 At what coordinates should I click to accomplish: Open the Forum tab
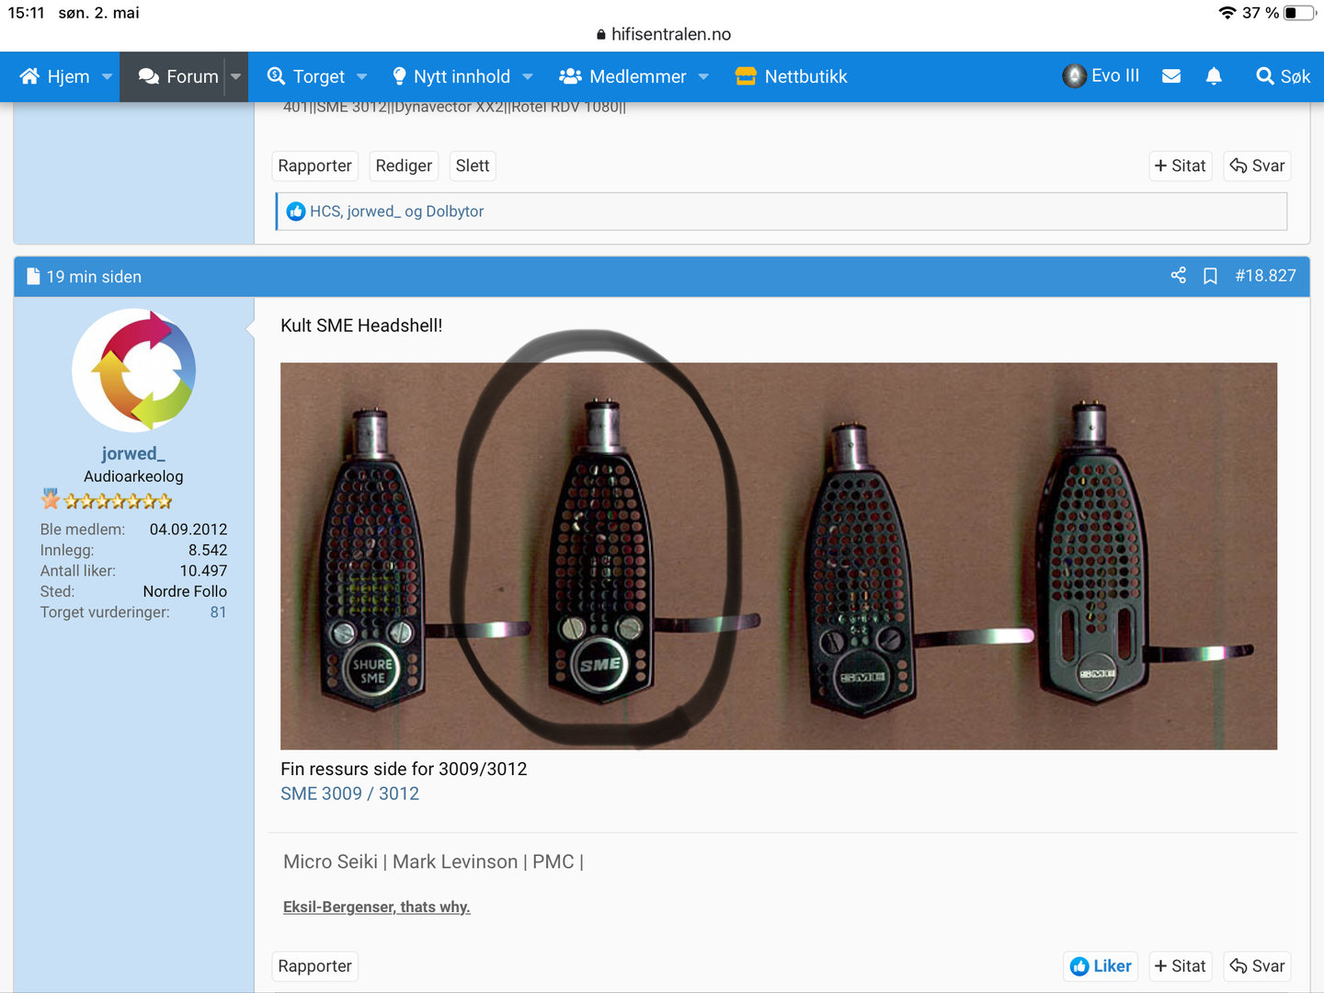[x=177, y=76]
